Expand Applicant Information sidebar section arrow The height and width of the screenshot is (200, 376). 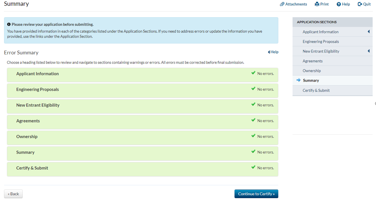click(x=369, y=32)
